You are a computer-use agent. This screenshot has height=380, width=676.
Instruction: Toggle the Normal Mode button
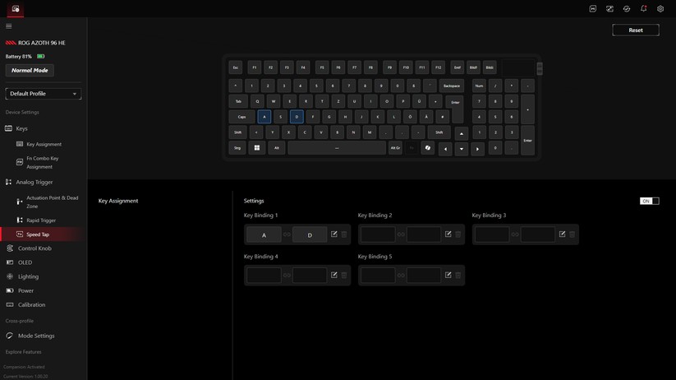30,71
